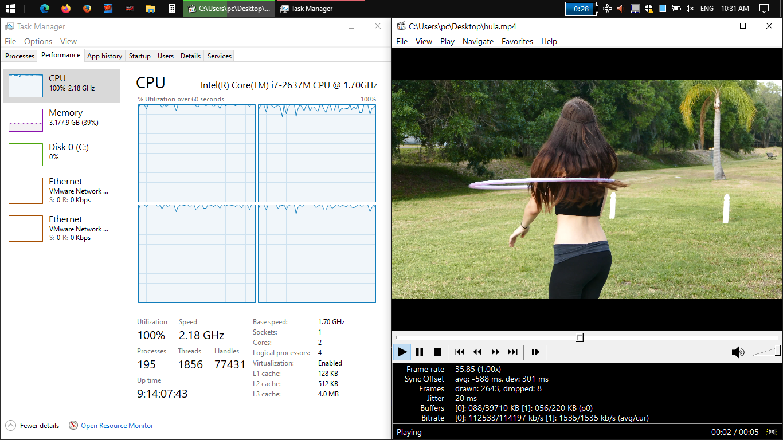Image resolution: width=783 pixels, height=440 pixels.
Task: Open the Navigate menu
Action: point(478,41)
